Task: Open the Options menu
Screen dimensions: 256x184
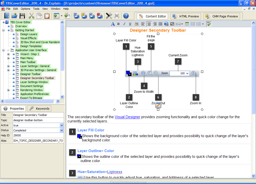Action: tap(25, 9)
